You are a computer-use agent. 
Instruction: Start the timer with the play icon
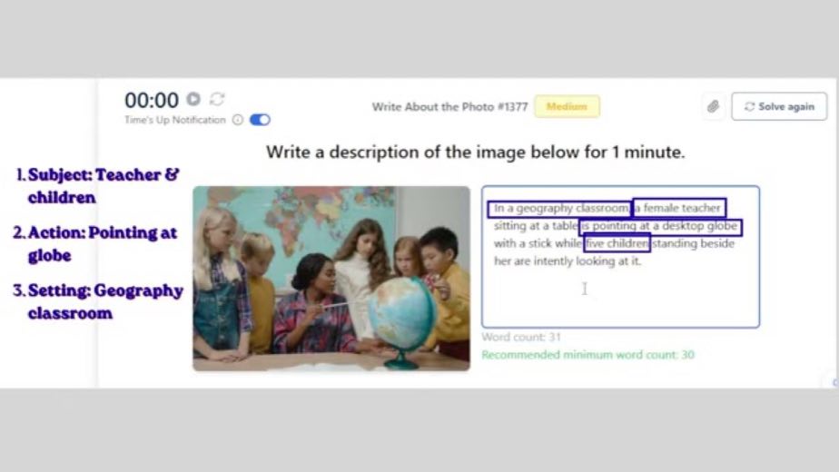(193, 99)
